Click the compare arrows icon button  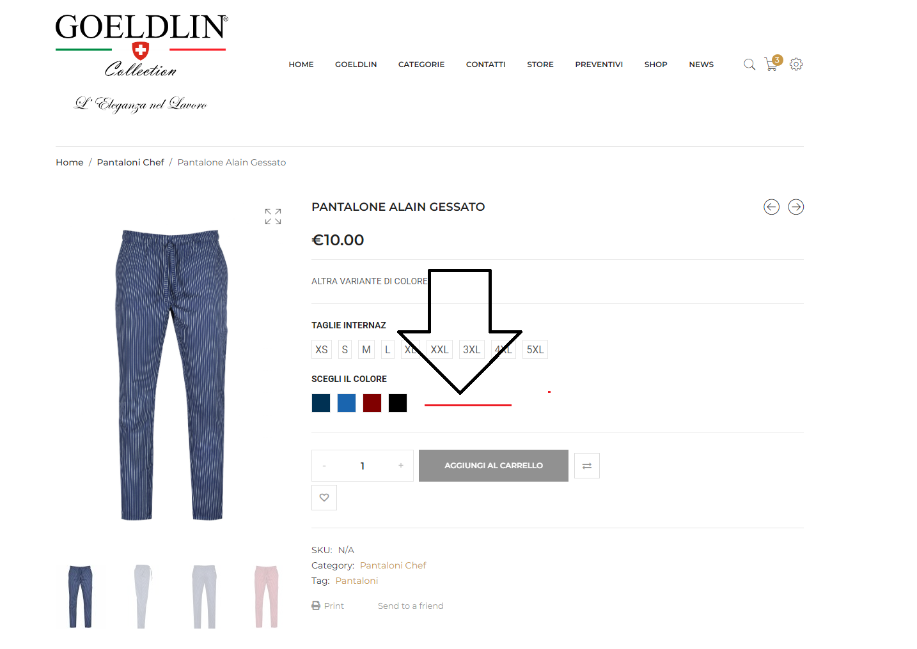pos(587,466)
